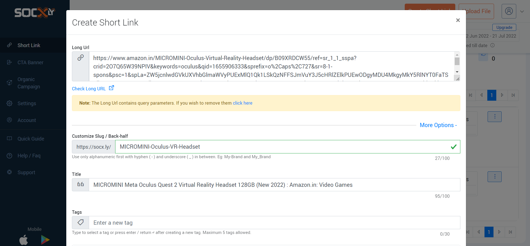Click the https://socx.ly/ prefix label
This screenshot has width=530, height=246.
94,147
